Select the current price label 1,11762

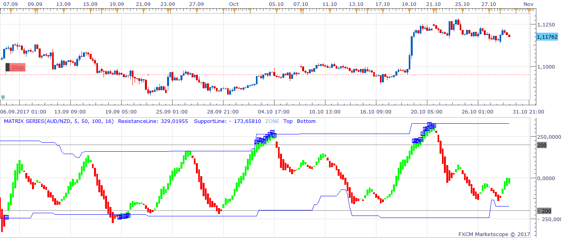click(x=547, y=37)
